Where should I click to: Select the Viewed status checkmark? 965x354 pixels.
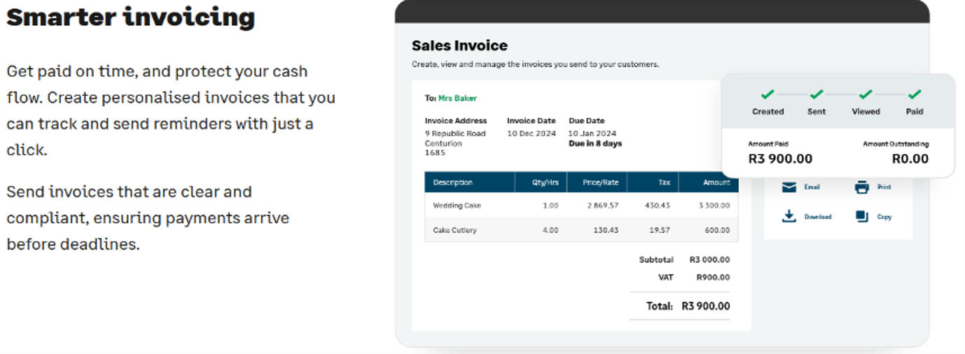[866, 94]
